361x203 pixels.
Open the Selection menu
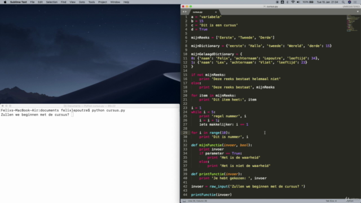pyautogui.click(x=51, y=2)
